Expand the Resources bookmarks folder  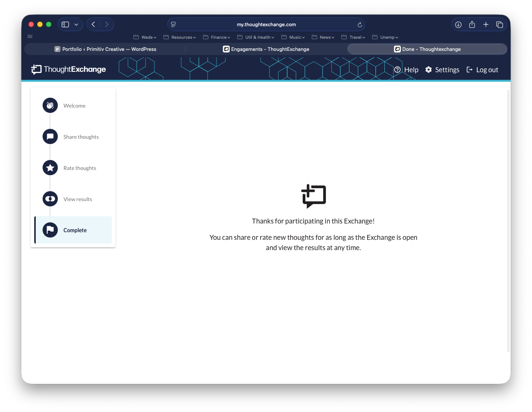(179, 37)
